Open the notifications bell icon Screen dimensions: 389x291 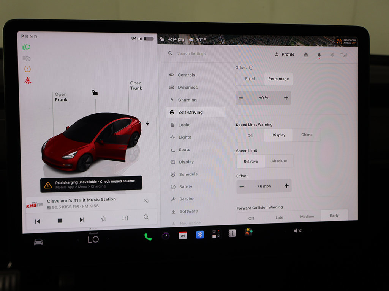[x=319, y=55]
